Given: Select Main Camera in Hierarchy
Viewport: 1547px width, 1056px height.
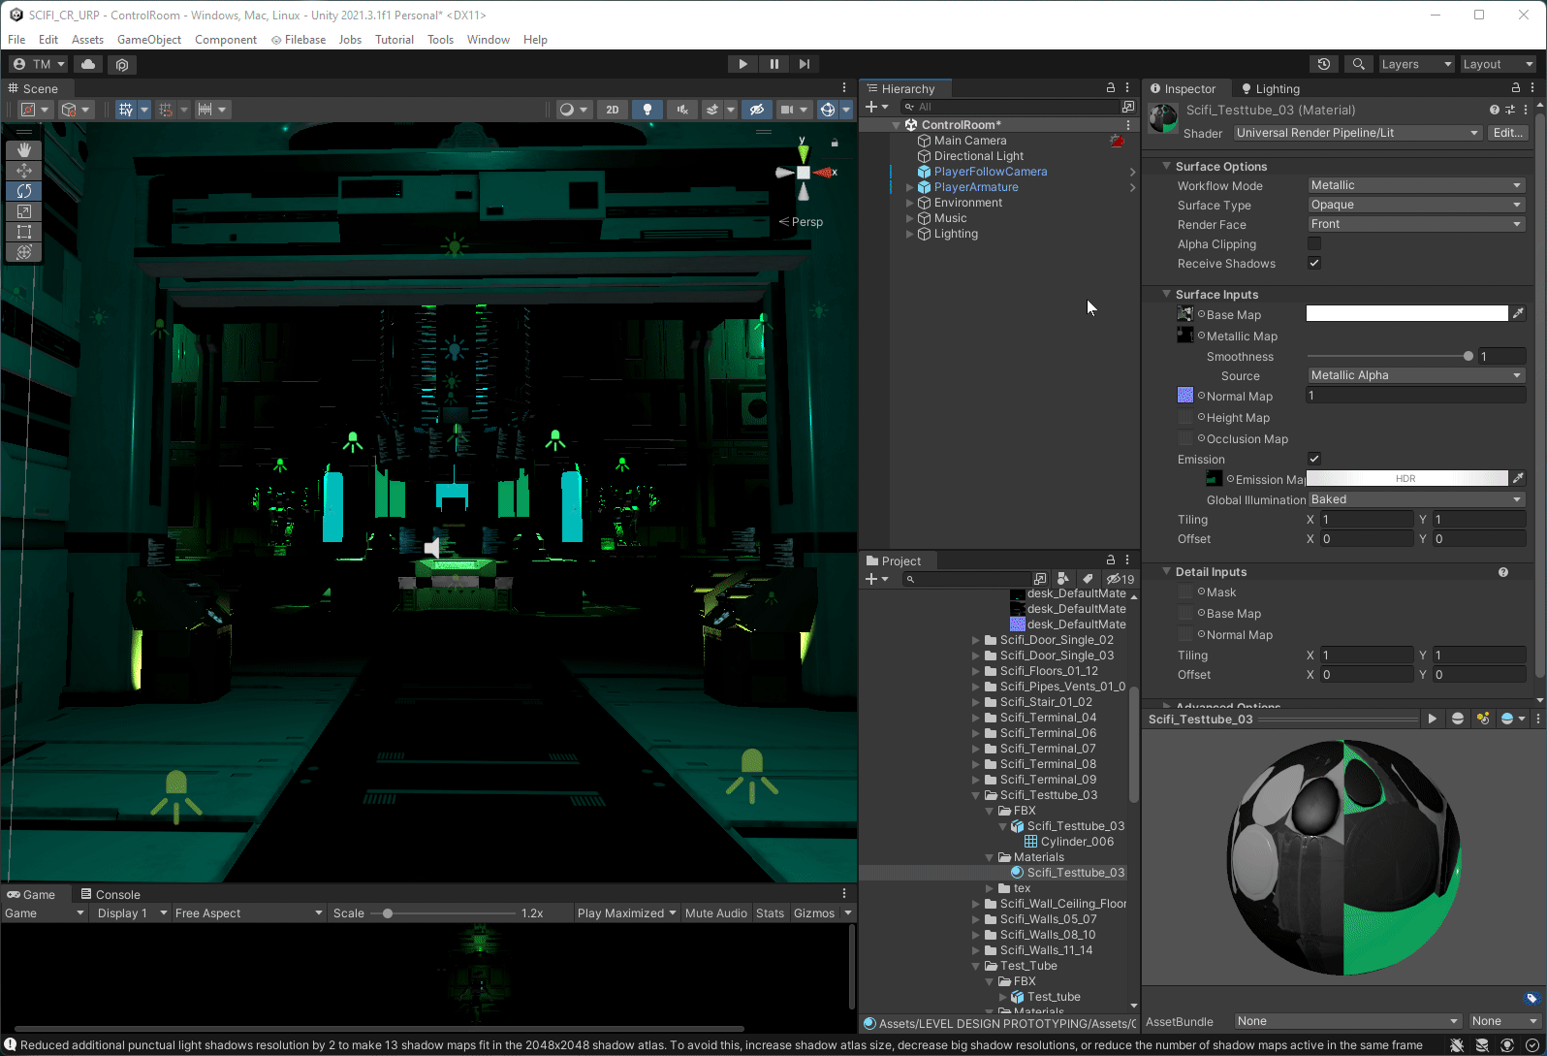Looking at the screenshot, I should tap(970, 141).
